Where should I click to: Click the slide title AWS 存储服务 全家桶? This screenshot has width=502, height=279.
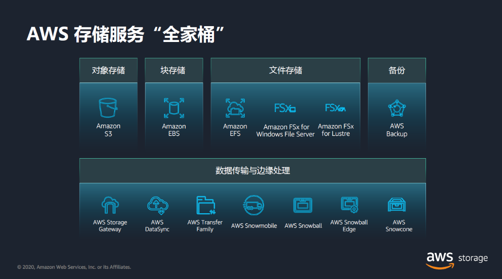click(x=125, y=34)
